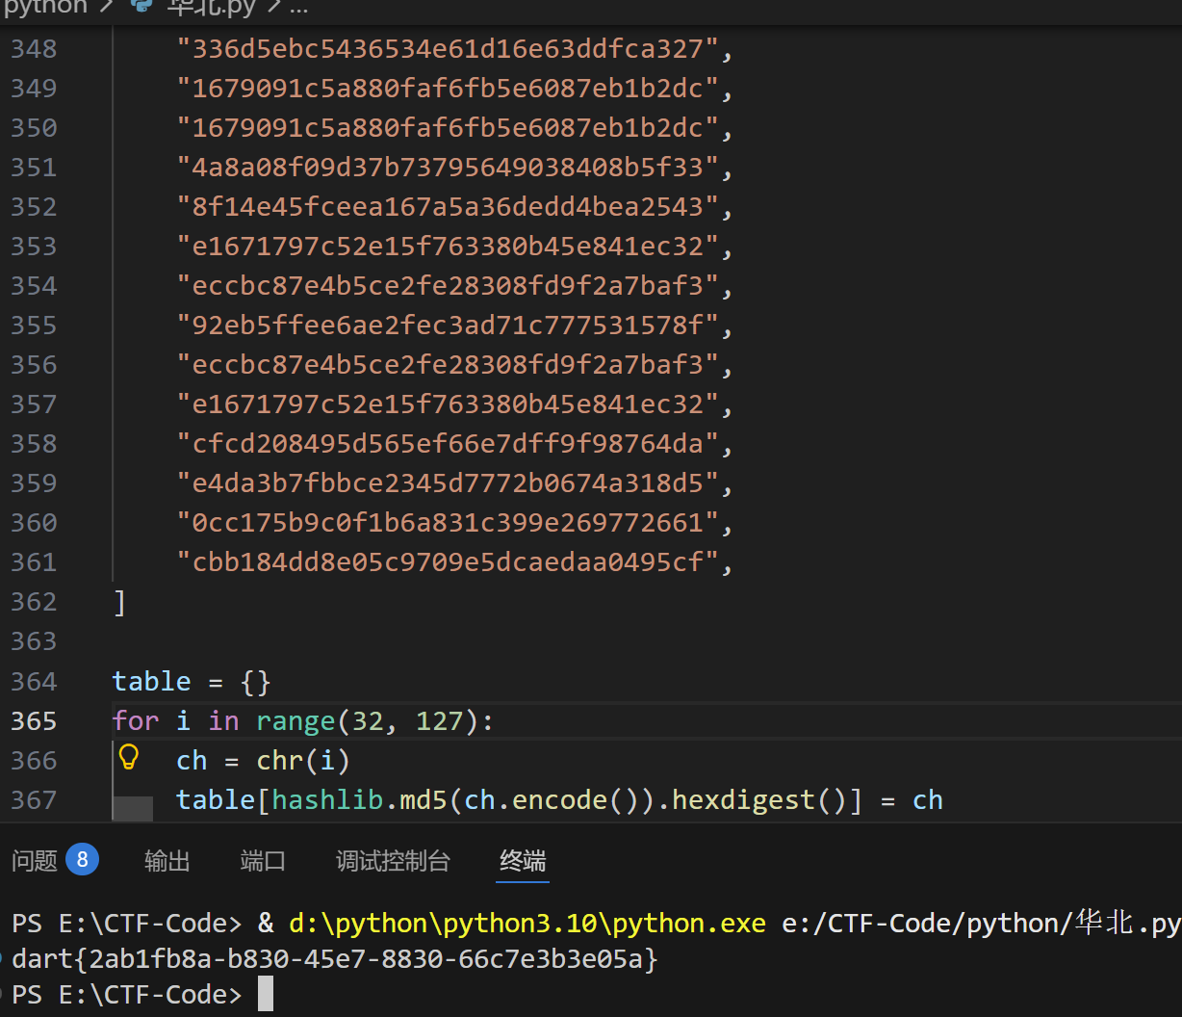The height and width of the screenshot is (1017, 1182).
Task: Click the dart{2ab1fb8a...} flag output
Action: click(x=335, y=958)
